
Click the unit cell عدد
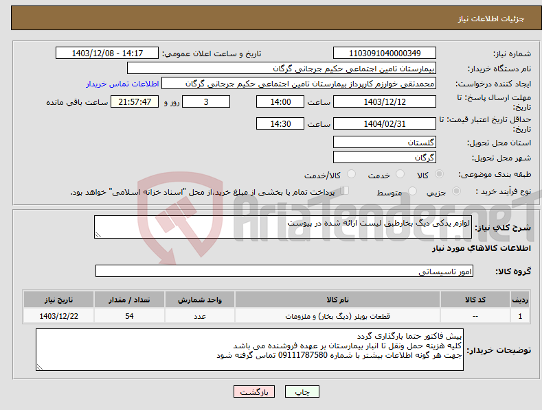point(200,316)
